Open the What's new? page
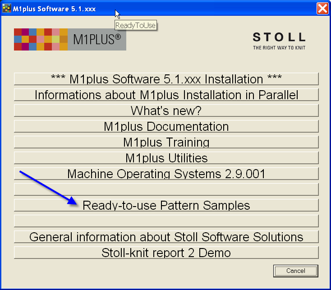331x290 pixels. tap(166, 110)
